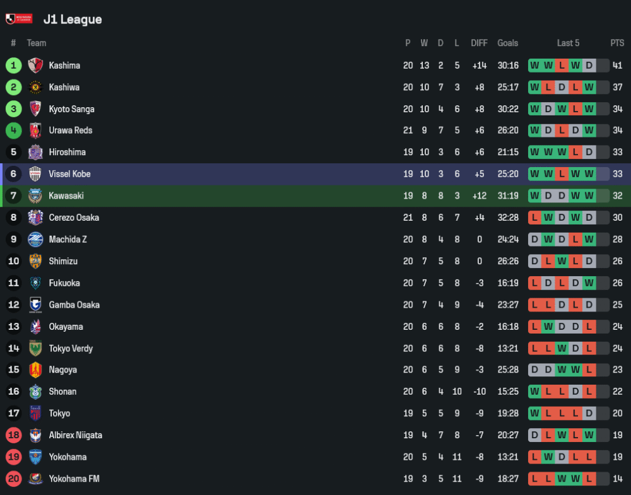Sort by the DIFF column header
The width and height of the screenshot is (631, 495).
pos(479,43)
